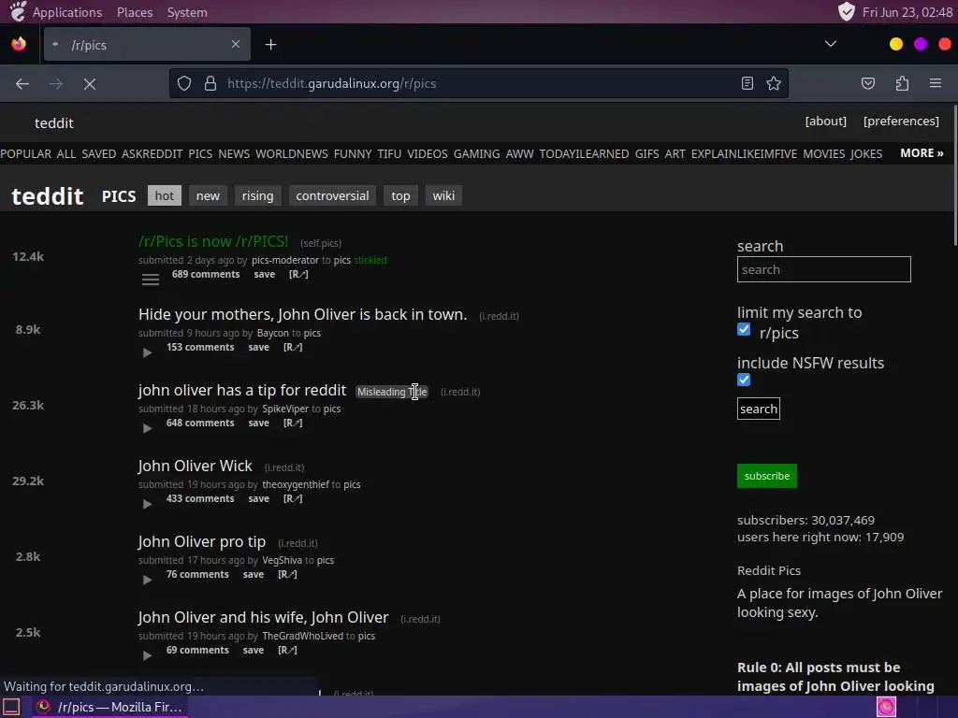This screenshot has height=718, width=958.
Task: Open 689 comments of sticked post
Action: [x=206, y=274]
